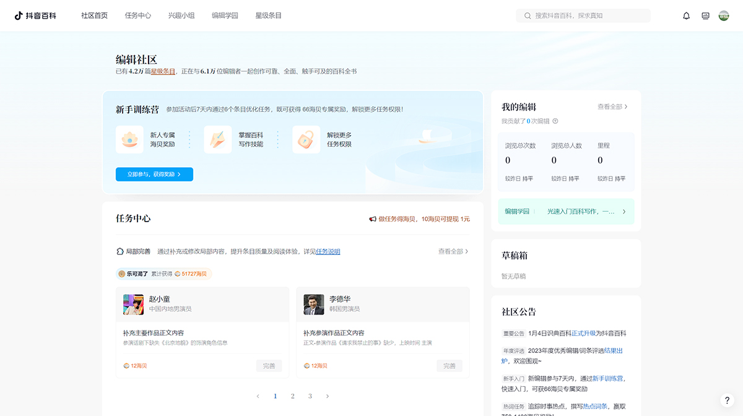The height and width of the screenshot is (416, 743).
Task: Click the notification bell icon
Action: (686, 15)
